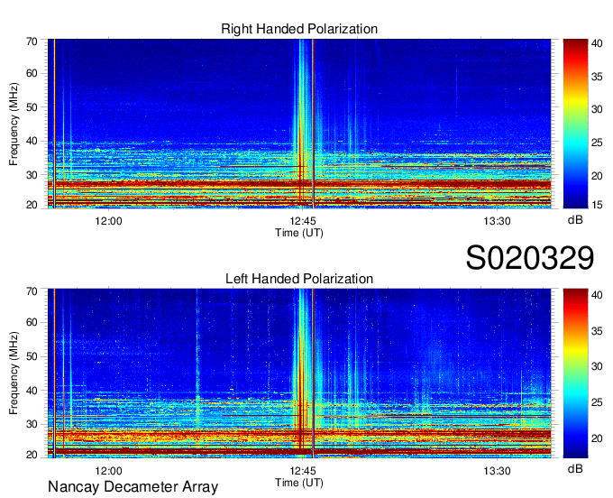The width and height of the screenshot is (613, 498).
Task: Click the '70' frequency tick on bottom plot
Action: click(x=32, y=291)
